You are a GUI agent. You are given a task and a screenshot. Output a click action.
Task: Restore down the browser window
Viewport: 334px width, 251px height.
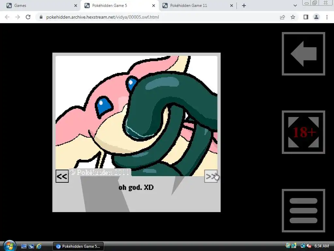tap(314, 3)
